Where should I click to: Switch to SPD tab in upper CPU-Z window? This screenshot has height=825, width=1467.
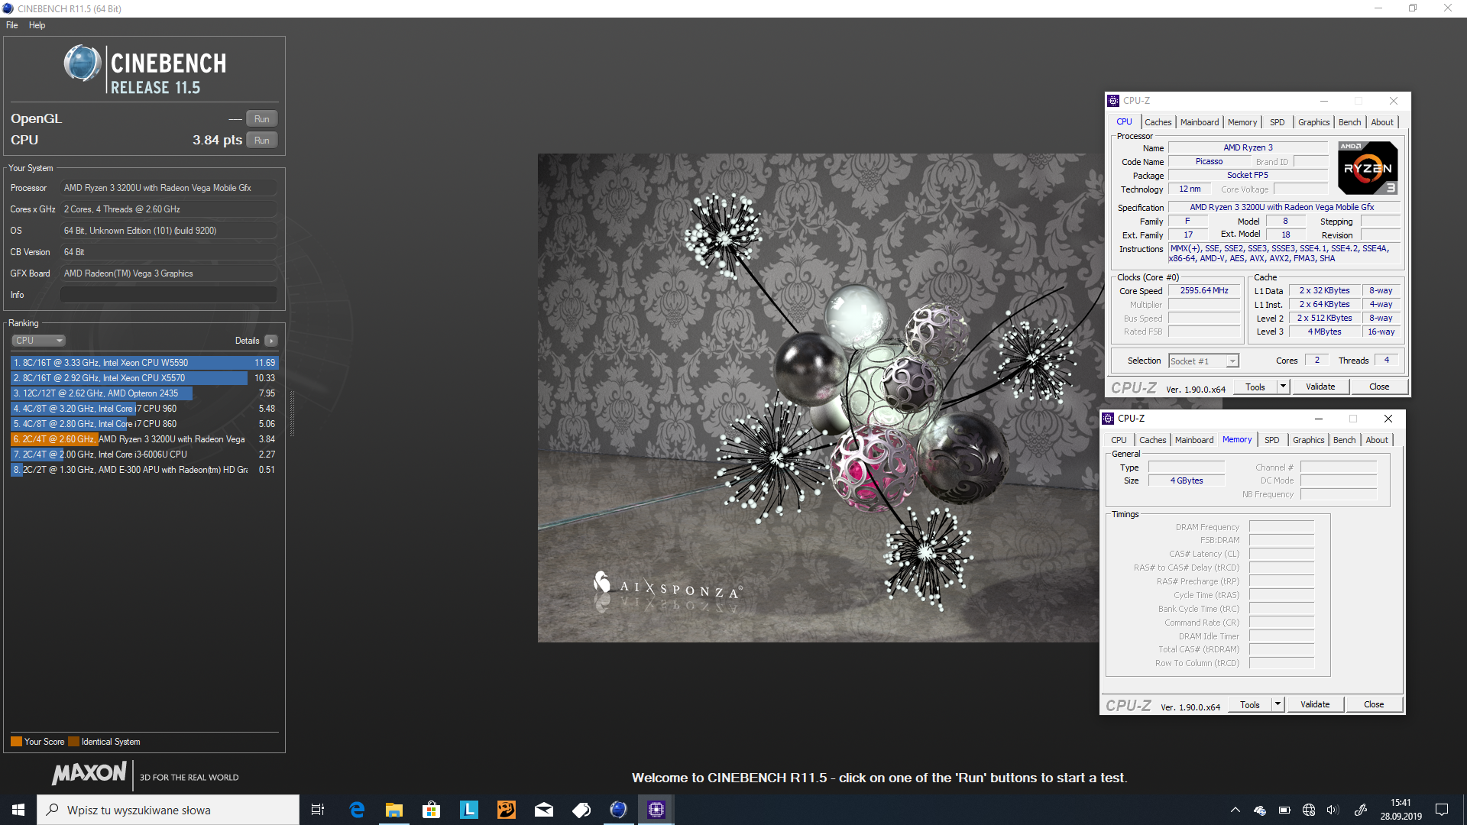coord(1277,122)
